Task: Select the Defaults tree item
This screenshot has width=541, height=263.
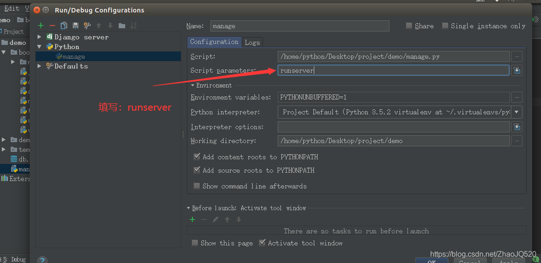Action: pyautogui.click(x=71, y=66)
